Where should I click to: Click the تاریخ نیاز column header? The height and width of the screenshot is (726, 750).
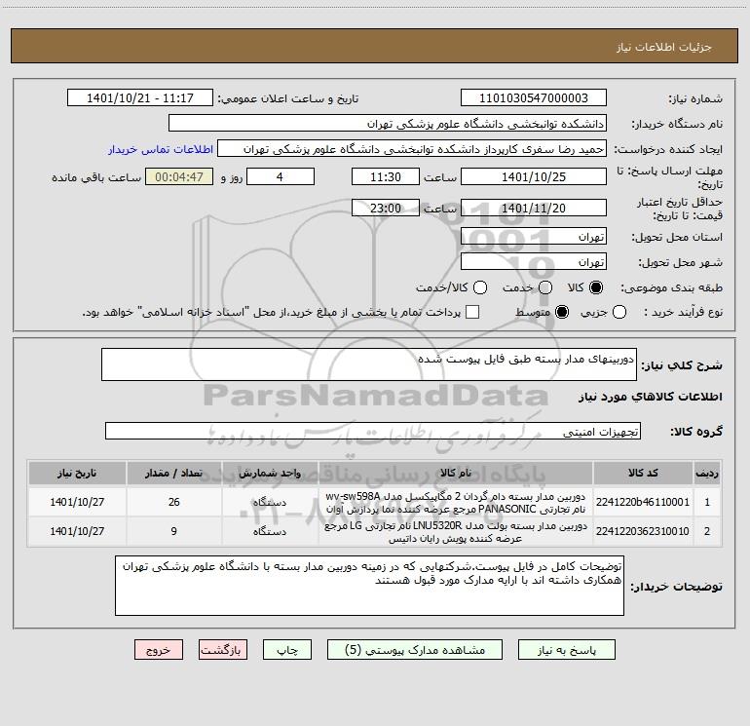(77, 473)
